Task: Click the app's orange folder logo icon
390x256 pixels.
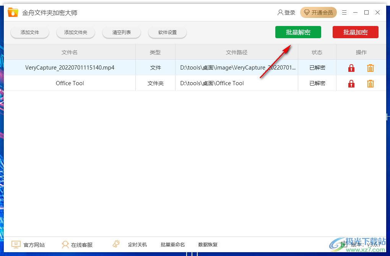Action: (x=13, y=12)
